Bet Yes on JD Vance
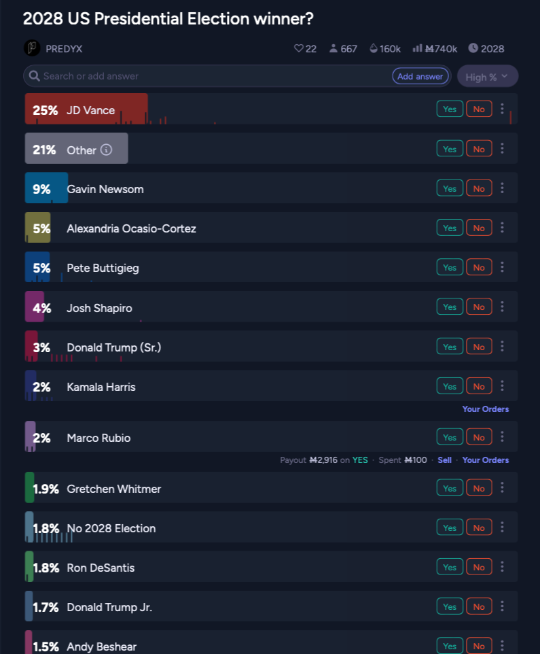Screen dimensions: 540x654 pyautogui.click(x=450, y=109)
